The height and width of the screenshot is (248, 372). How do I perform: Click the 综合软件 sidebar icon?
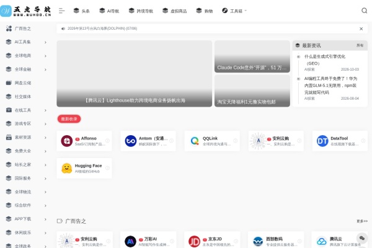tap(9, 205)
